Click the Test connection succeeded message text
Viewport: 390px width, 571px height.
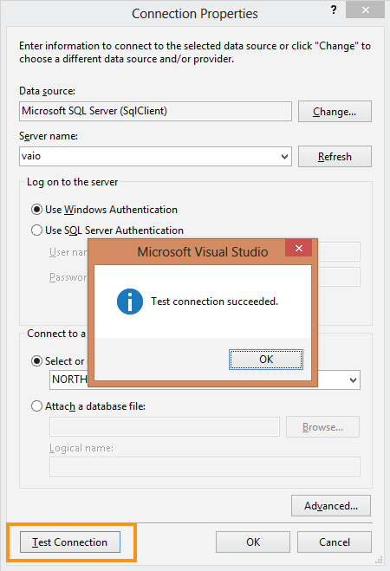(214, 302)
